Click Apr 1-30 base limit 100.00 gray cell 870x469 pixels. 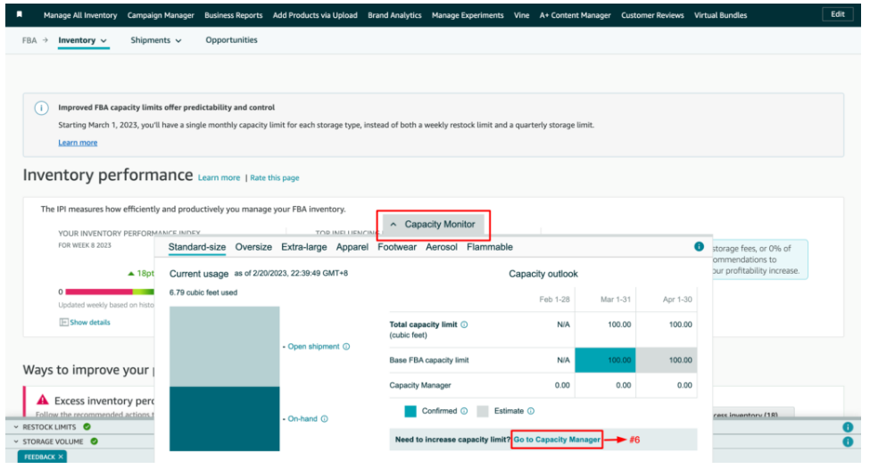pyautogui.click(x=667, y=360)
